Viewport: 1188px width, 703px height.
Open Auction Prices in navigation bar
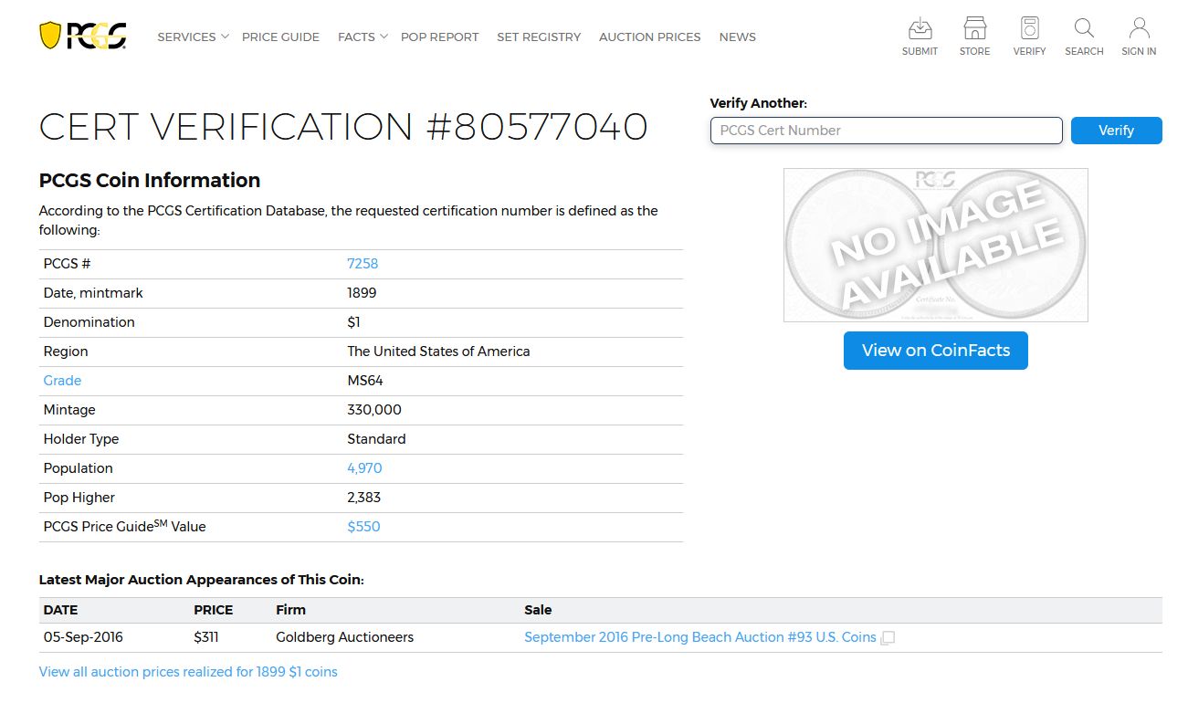point(649,37)
